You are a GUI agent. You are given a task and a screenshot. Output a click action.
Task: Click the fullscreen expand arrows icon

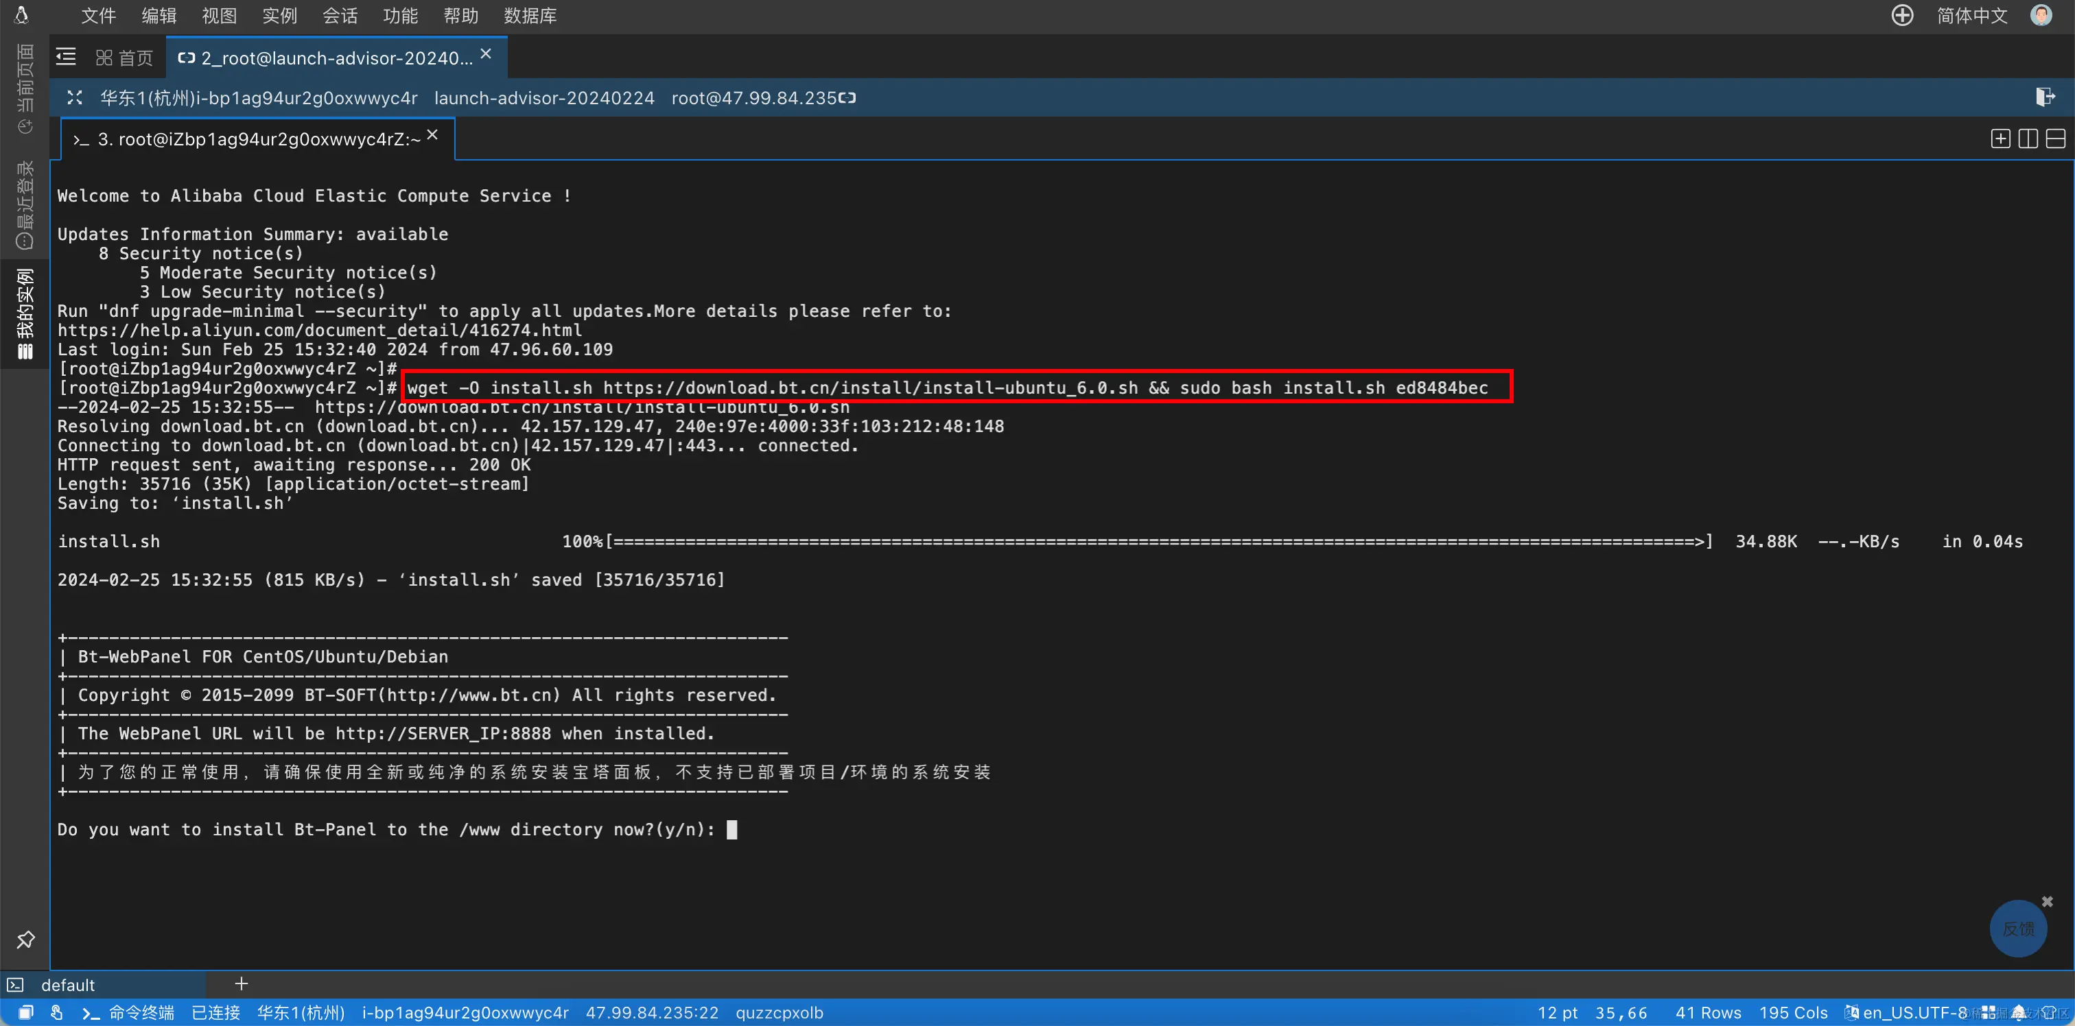pos(75,97)
